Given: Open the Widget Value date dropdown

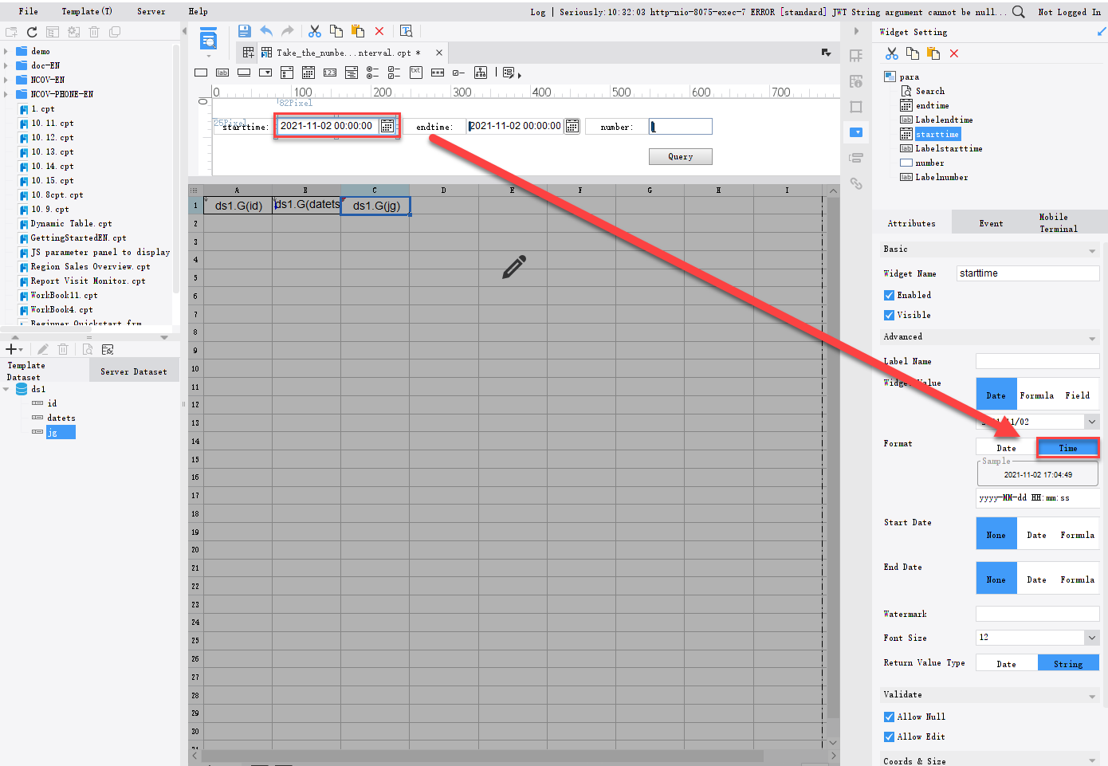Looking at the screenshot, I should click(1091, 421).
